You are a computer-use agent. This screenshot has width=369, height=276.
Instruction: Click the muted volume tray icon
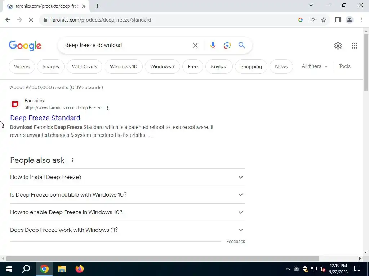pos(323,269)
